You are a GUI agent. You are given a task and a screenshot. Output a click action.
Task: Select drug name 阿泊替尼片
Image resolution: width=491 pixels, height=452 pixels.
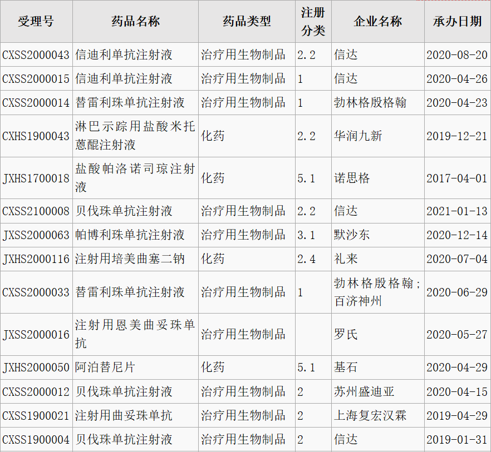[x=105, y=367]
